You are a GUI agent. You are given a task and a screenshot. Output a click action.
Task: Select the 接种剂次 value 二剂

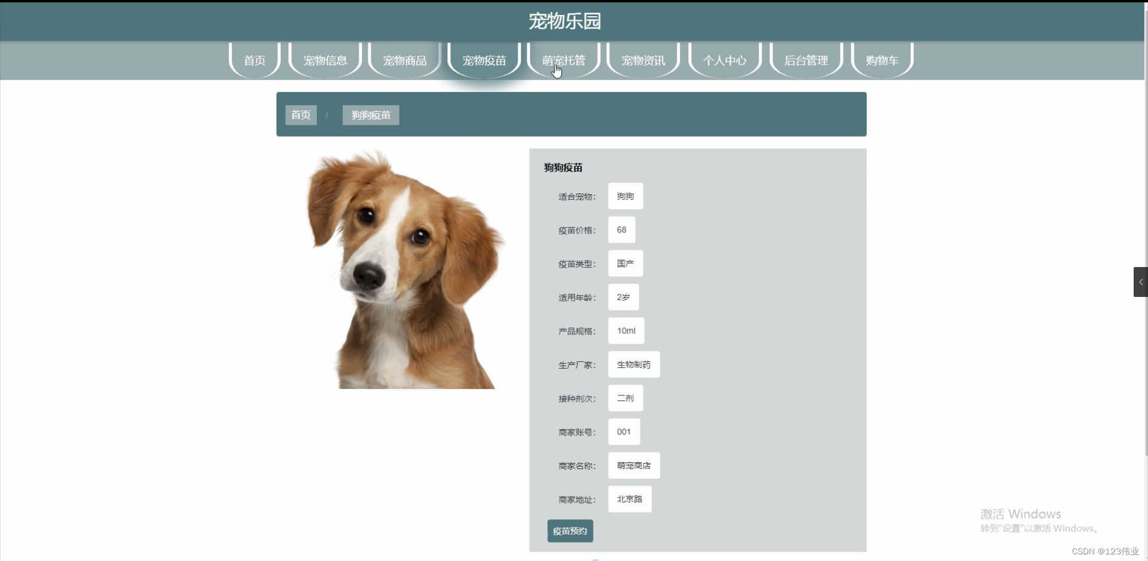[624, 398]
